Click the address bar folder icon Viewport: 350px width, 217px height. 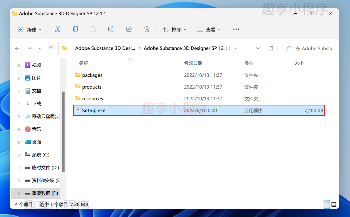(x=64, y=48)
